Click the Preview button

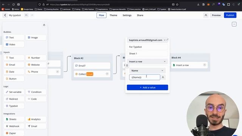[216, 15]
